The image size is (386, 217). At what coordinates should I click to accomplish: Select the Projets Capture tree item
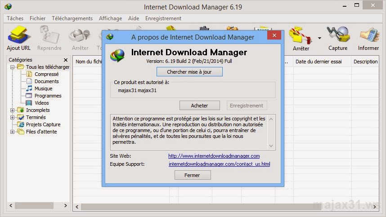[x=43, y=124]
